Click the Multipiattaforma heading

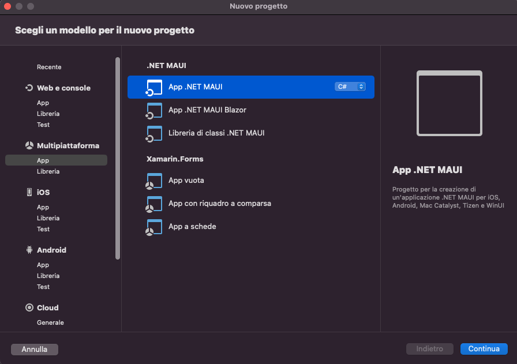[x=68, y=146]
